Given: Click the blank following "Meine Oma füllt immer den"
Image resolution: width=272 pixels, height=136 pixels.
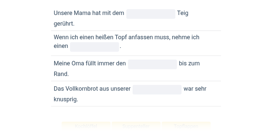Looking at the screenshot, I should coord(152,64).
